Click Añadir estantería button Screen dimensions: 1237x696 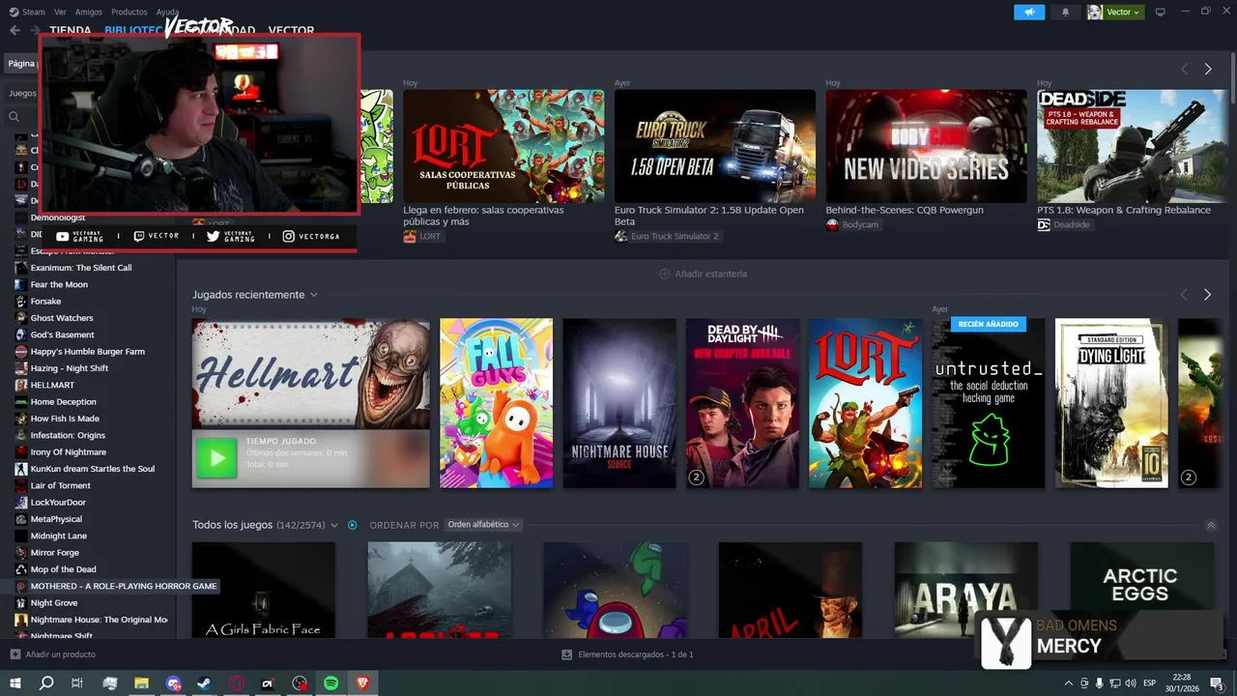click(x=703, y=274)
